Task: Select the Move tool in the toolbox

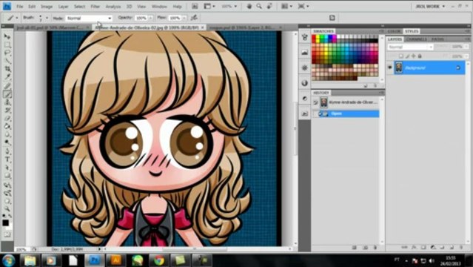Action: pyautogui.click(x=7, y=36)
